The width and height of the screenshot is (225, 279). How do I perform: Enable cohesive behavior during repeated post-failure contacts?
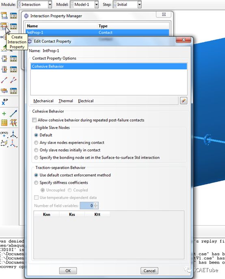34,120
